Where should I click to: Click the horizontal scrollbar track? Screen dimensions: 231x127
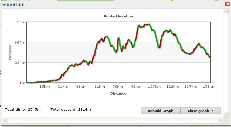click(113, 120)
